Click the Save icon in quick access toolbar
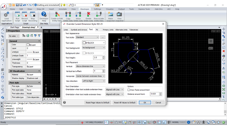Viewport: 227px width, 128px height. pyautogui.click(x=17, y=5)
